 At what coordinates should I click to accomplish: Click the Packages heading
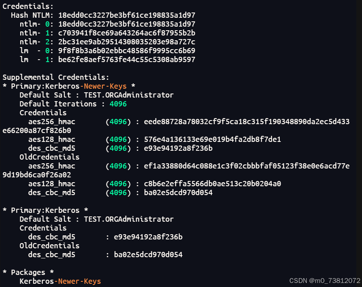(28, 272)
